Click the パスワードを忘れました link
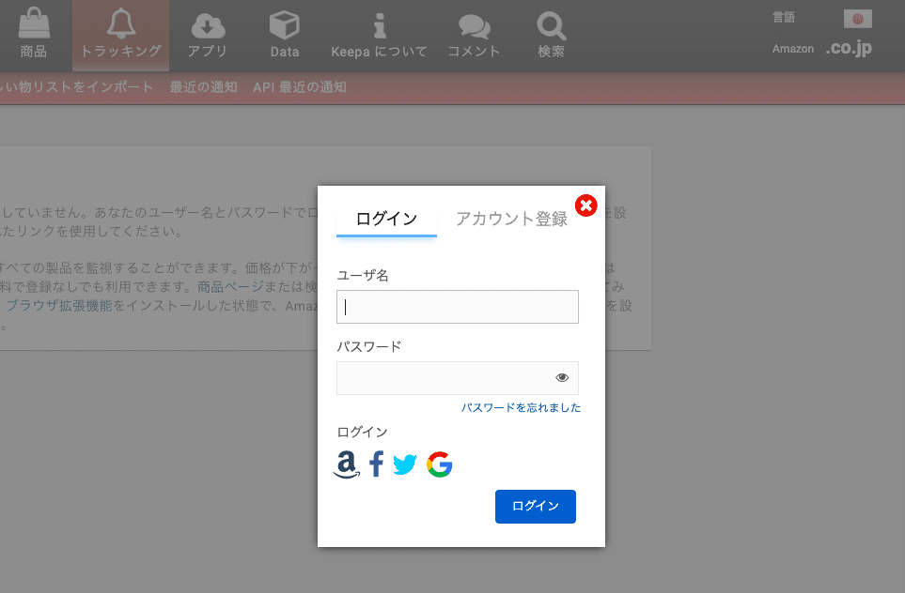This screenshot has width=905, height=593. pos(521,407)
